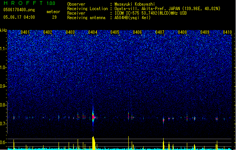
Task: Click the meteor label
Action: pos(53,12)
